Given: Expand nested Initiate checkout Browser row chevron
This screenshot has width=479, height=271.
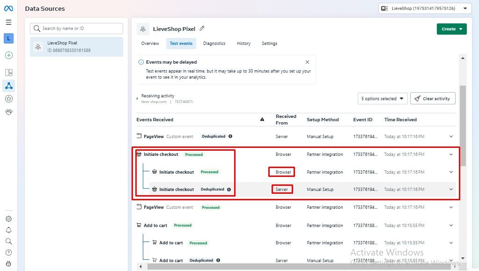Looking at the screenshot, I should 451,172.
